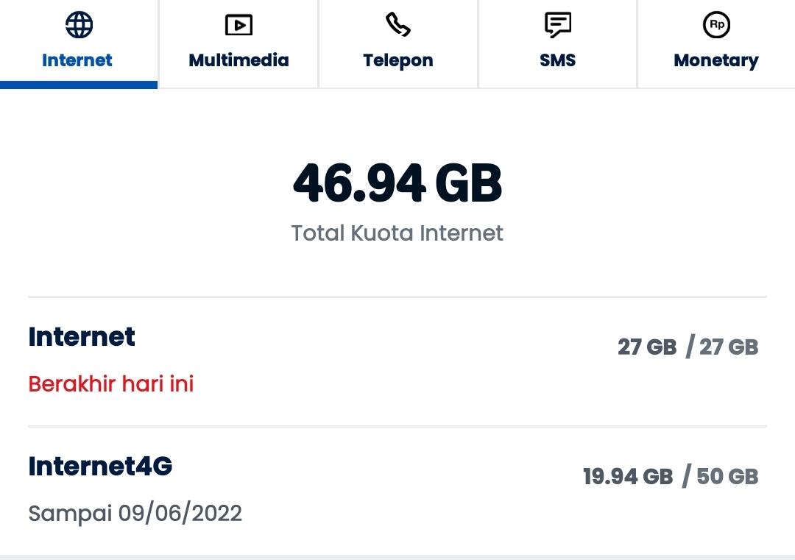
Task: Open the Monetary tab label
Action: [x=716, y=60]
